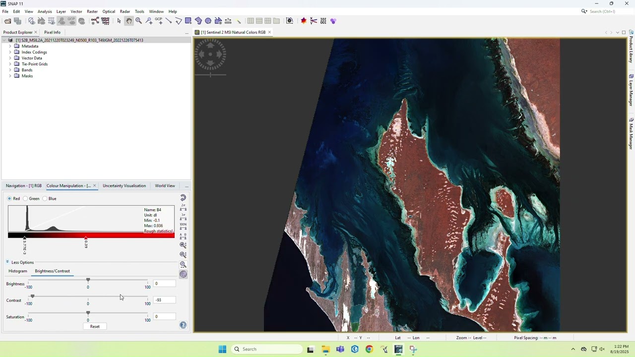Click the Contrast slider handle
The image size is (635, 357).
tap(32, 297)
